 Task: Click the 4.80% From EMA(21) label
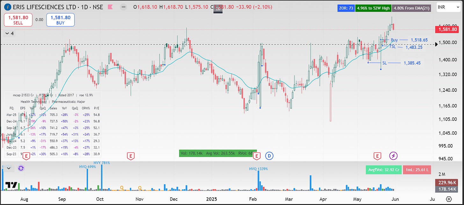[x=412, y=8]
